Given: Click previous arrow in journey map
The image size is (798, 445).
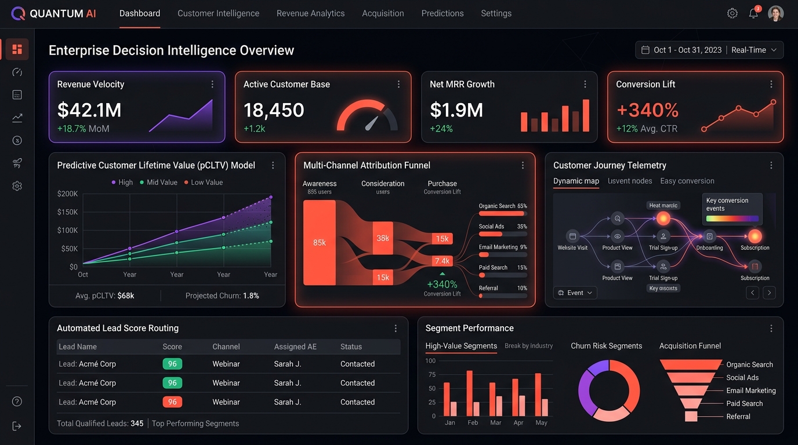Looking at the screenshot, I should pos(753,293).
